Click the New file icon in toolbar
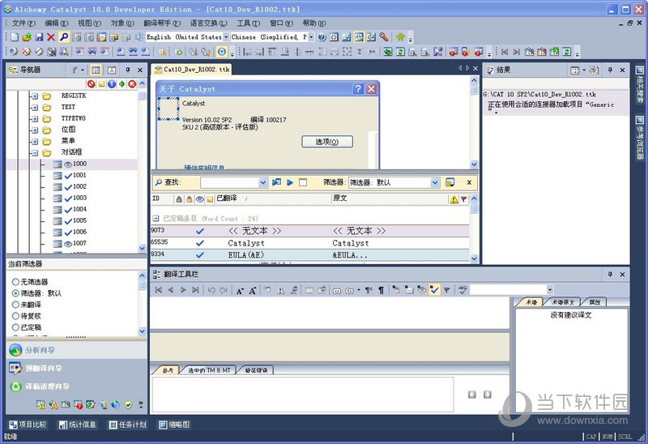 (x=15, y=37)
